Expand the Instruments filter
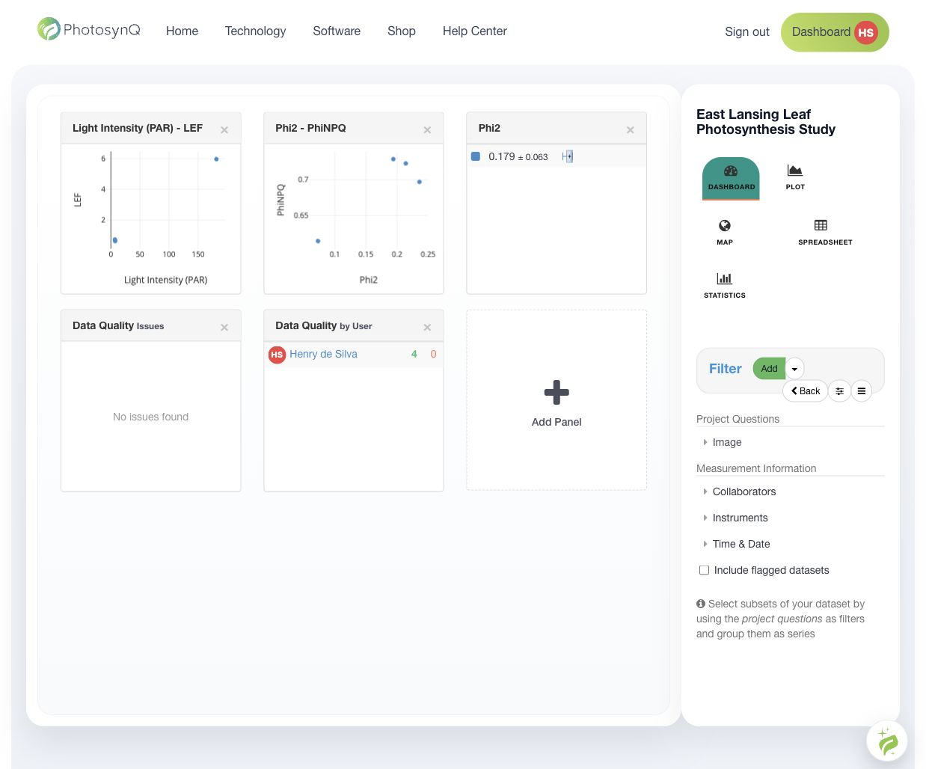This screenshot has height=769, width=926. click(x=736, y=518)
